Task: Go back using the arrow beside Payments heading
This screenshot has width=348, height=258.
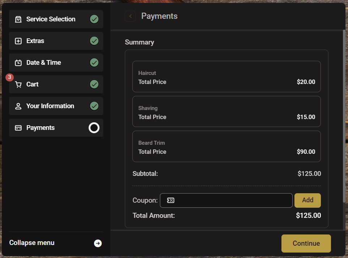Action: [130, 16]
